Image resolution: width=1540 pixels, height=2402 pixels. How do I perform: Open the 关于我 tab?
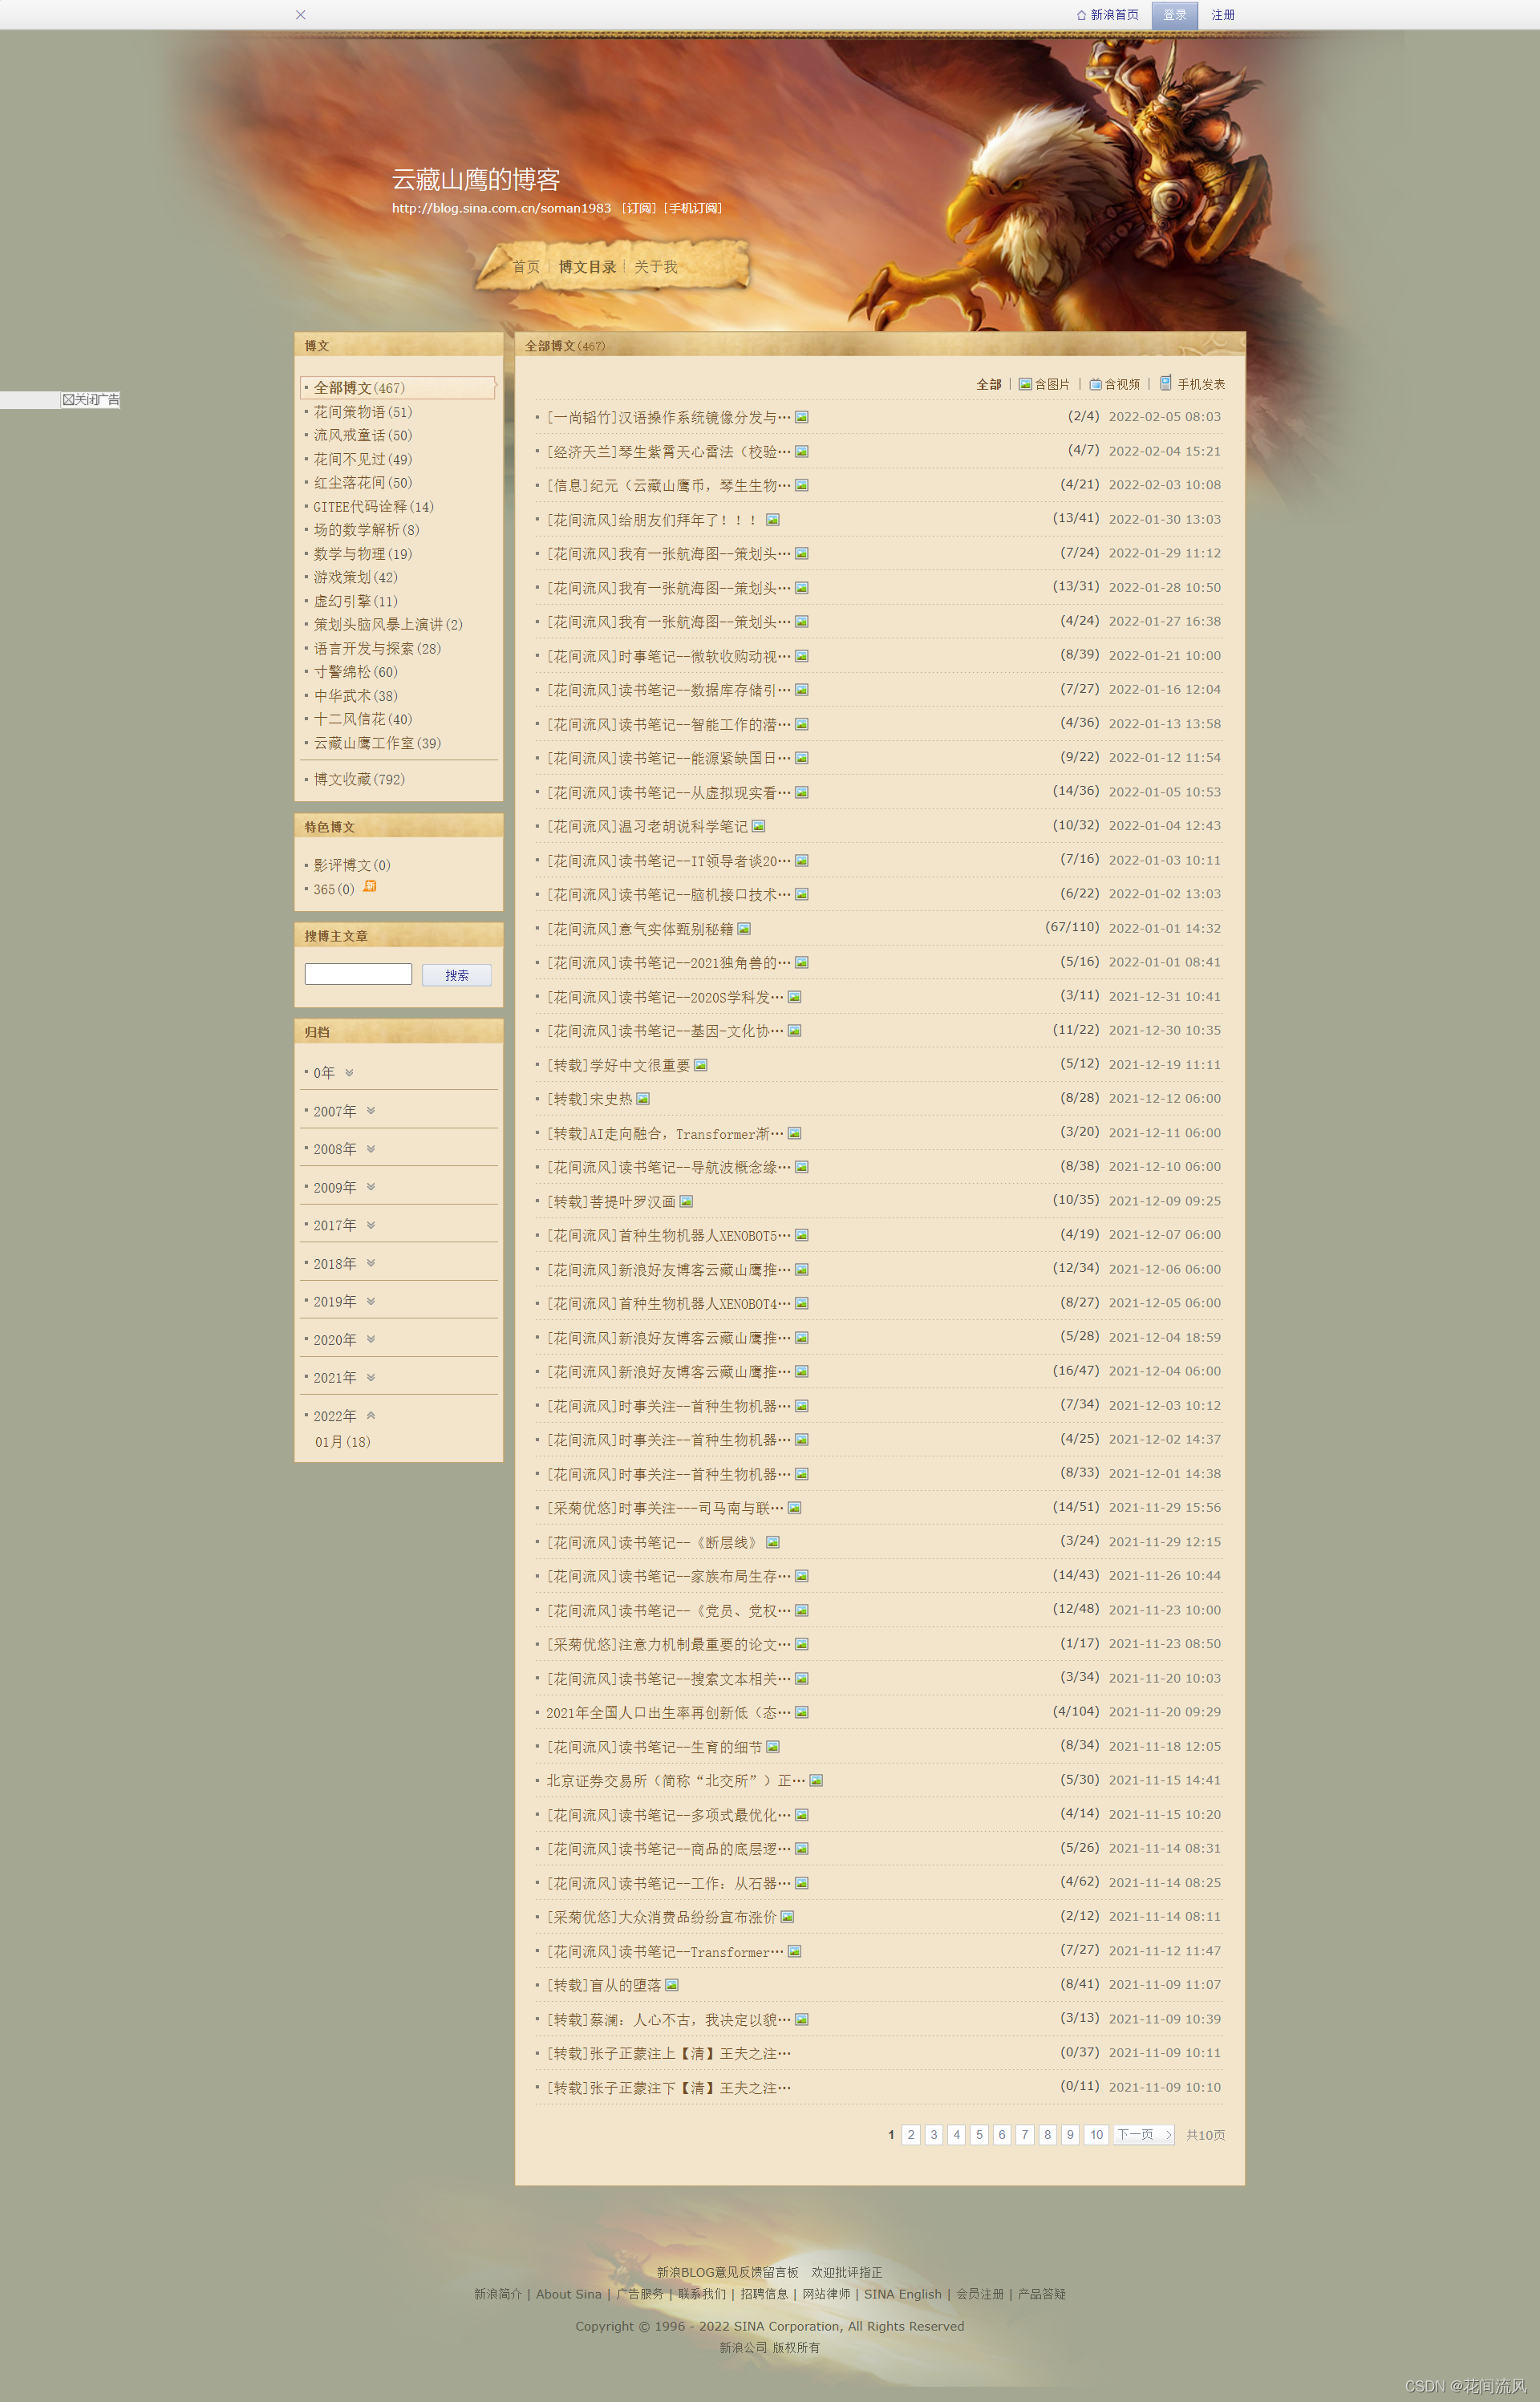click(656, 267)
